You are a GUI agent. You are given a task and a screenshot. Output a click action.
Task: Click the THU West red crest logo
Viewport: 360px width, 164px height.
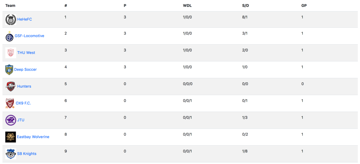[11, 53]
